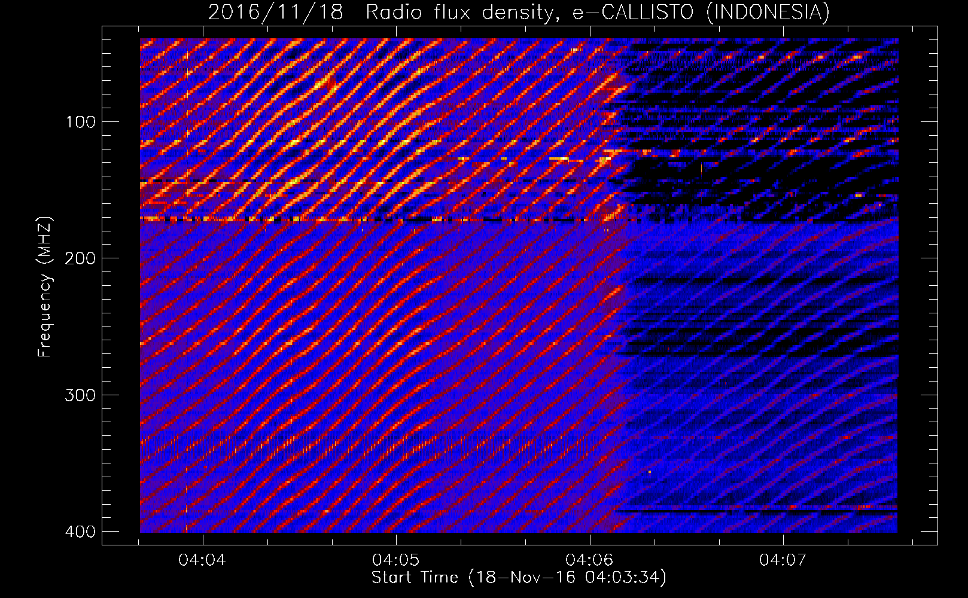
Task: Click the '04:04' time tick label
Action: (203, 560)
